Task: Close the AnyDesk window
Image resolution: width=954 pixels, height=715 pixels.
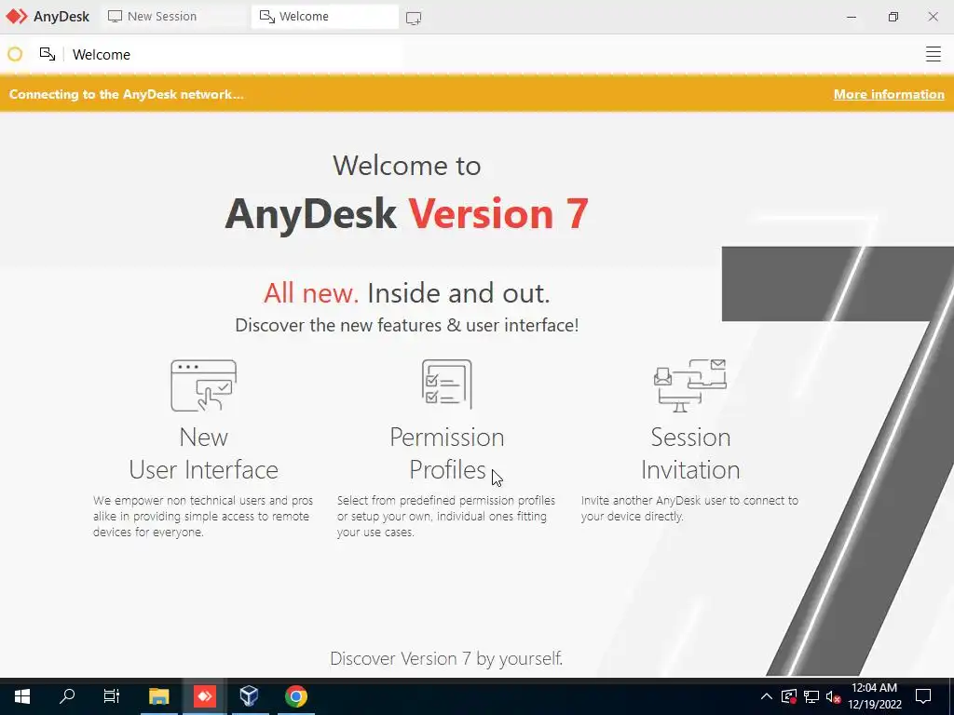Action: tap(933, 17)
